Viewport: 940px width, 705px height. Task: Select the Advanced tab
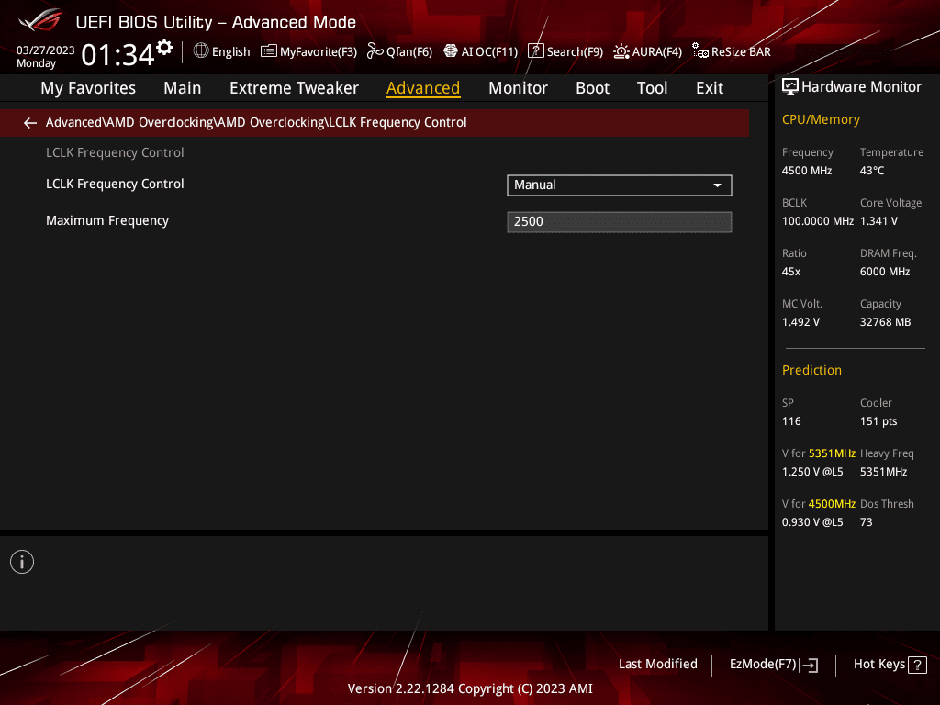[423, 88]
